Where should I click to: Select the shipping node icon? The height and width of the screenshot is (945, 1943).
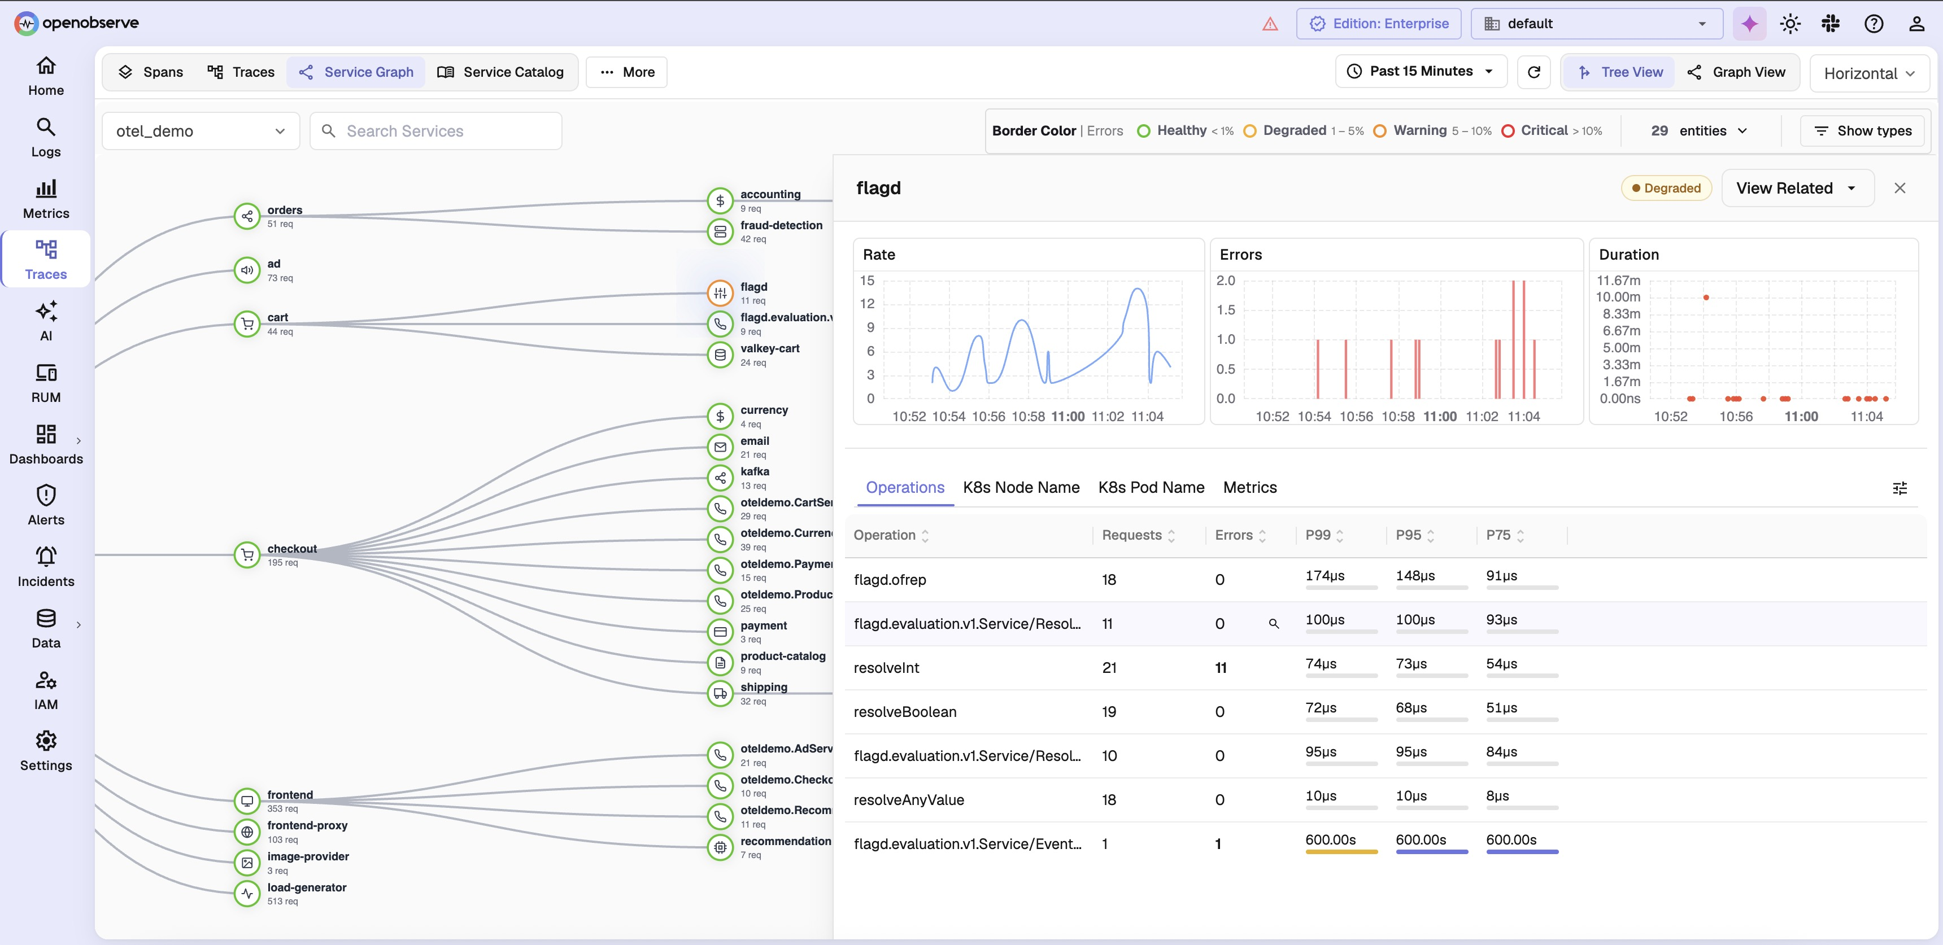[720, 693]
